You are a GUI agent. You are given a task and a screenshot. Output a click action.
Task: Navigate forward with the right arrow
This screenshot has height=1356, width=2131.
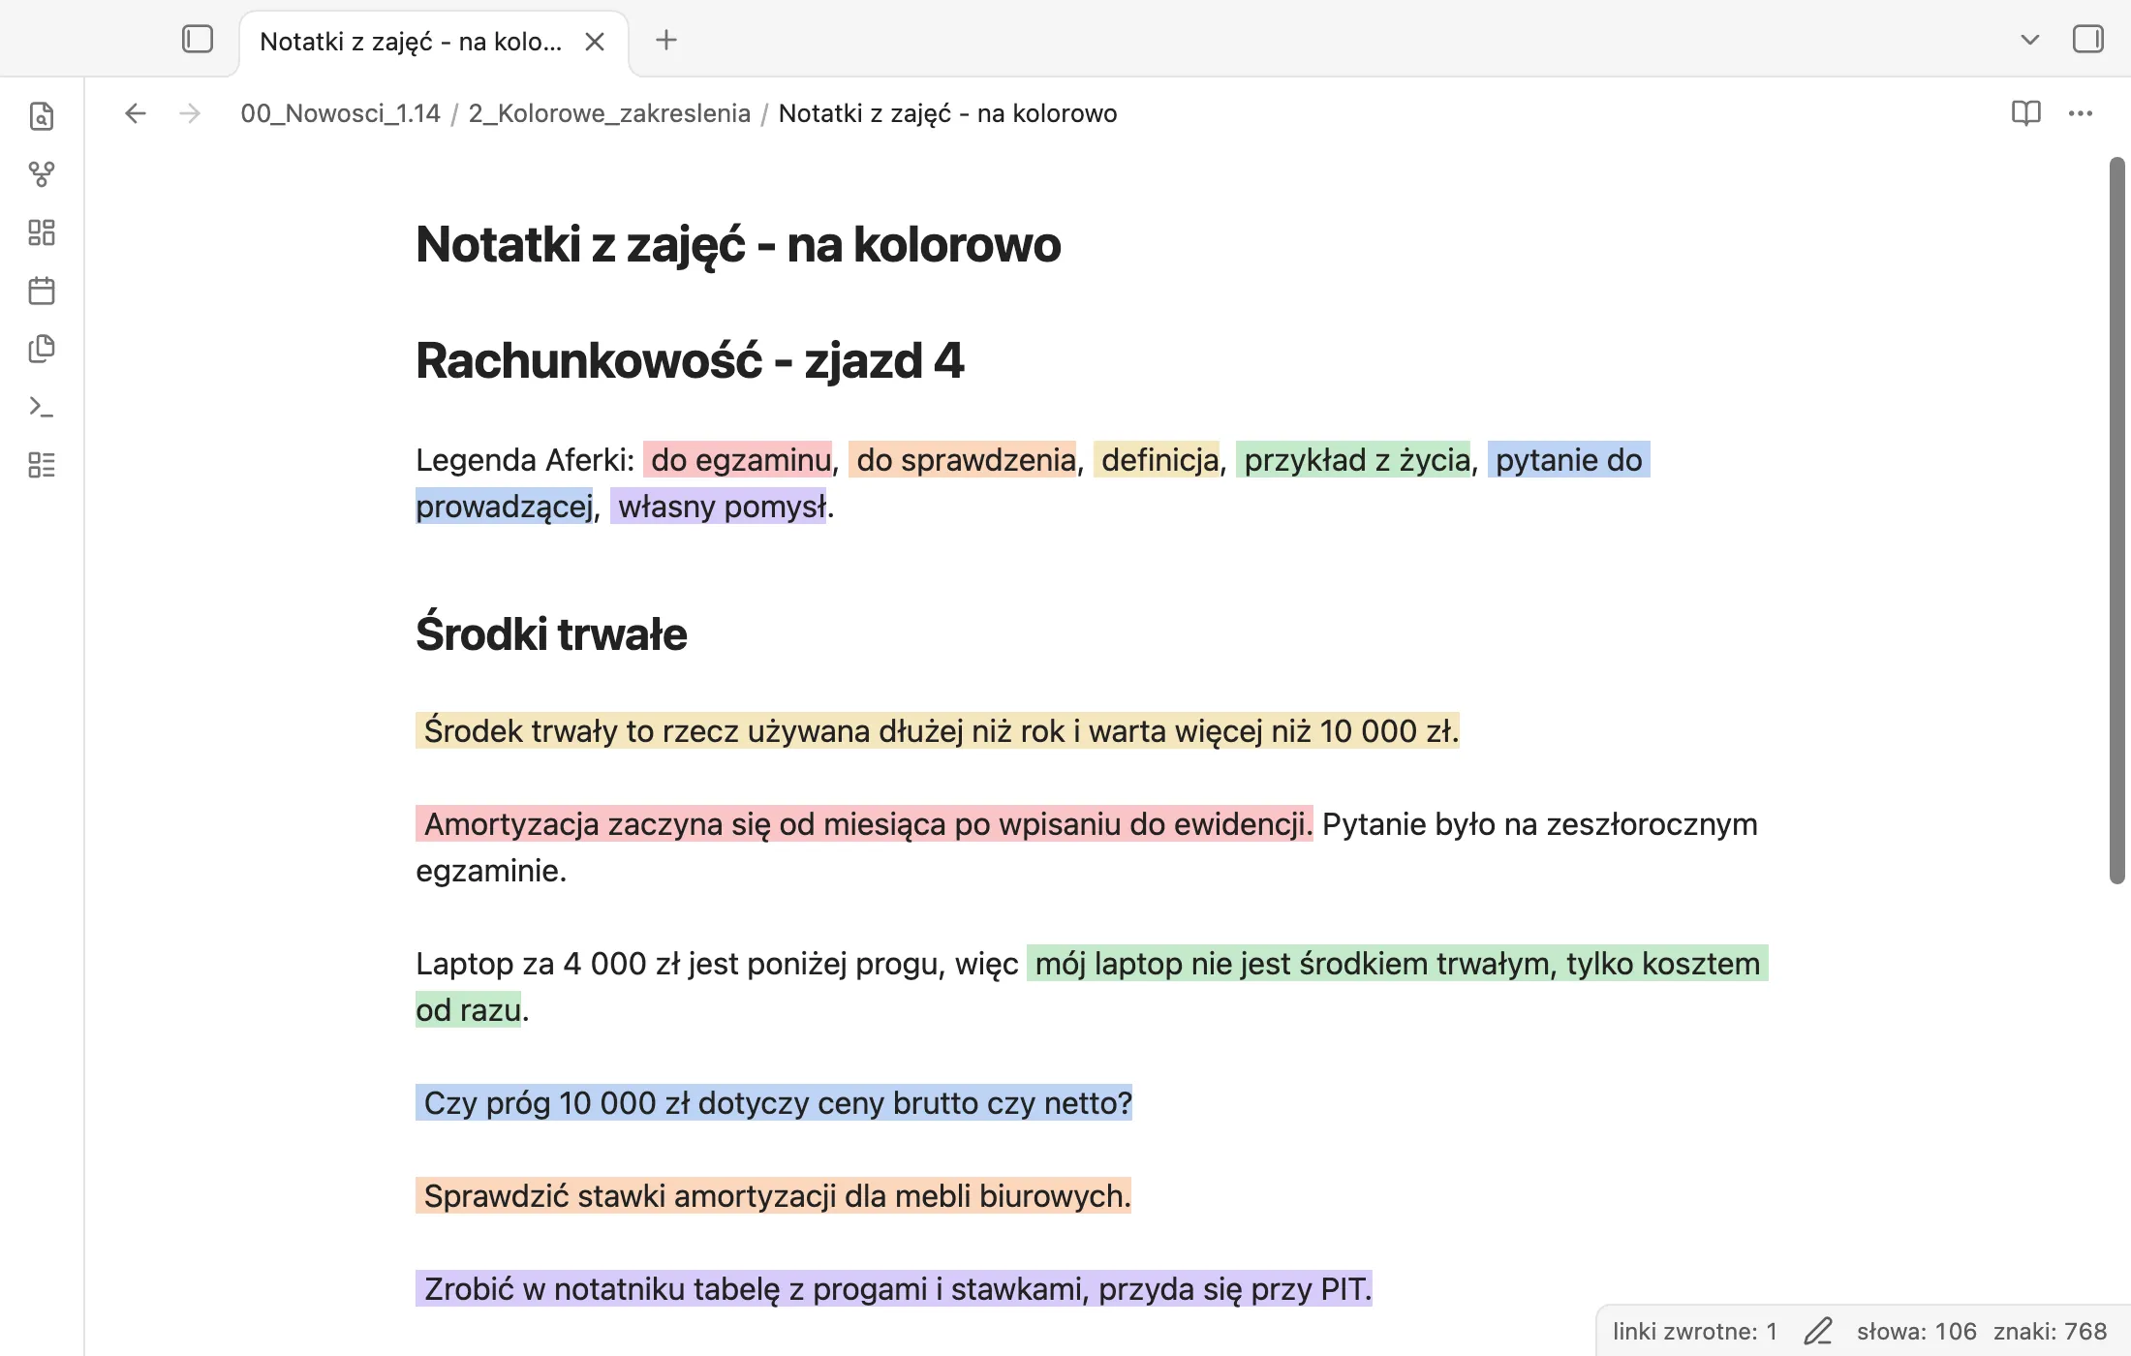pos(190,113)
